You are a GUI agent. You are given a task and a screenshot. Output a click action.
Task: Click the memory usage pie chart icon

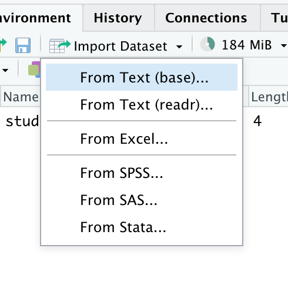coord(207,44)
